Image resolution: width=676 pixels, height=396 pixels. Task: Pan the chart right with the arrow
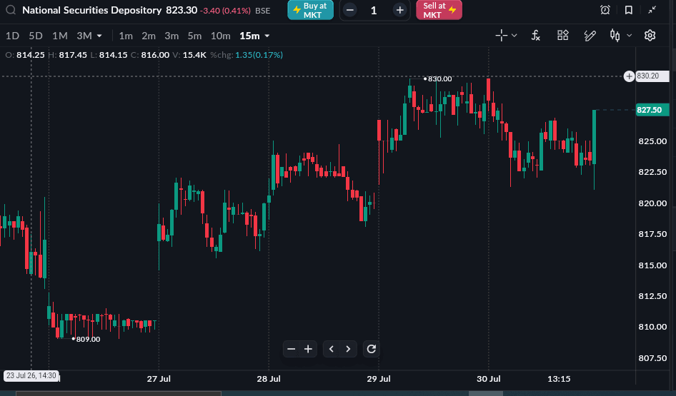348,349
